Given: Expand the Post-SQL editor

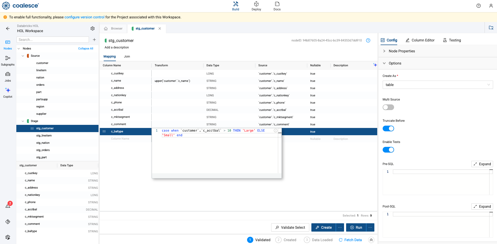Looking at the screenshot, I should [x=482, y=206].
